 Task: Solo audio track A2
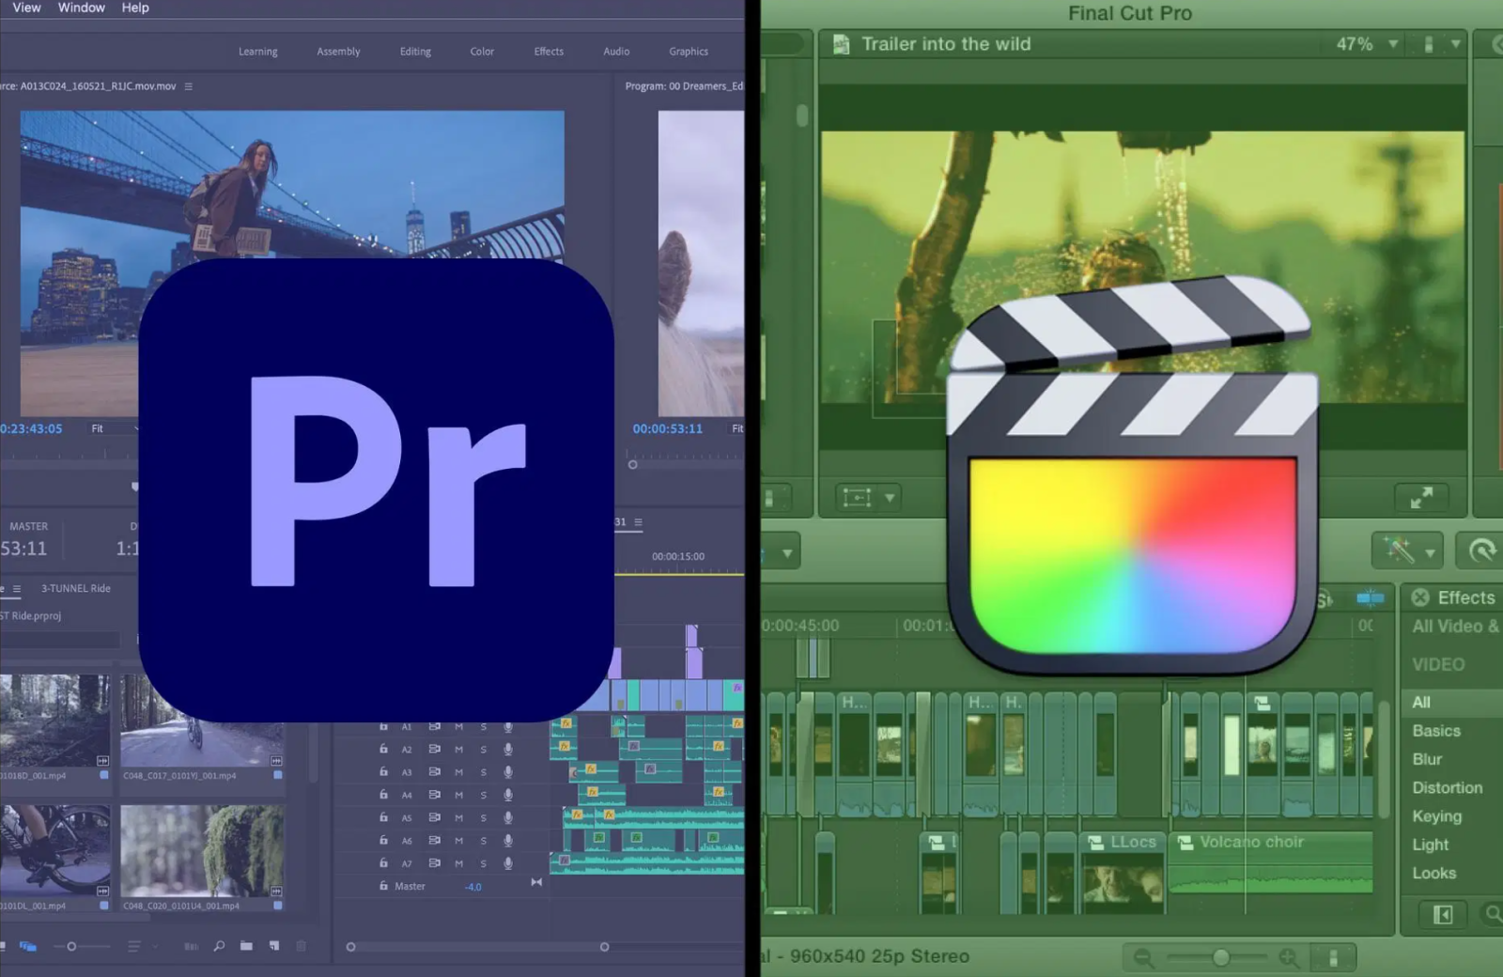pyautogui.click(x=484, y=749)
